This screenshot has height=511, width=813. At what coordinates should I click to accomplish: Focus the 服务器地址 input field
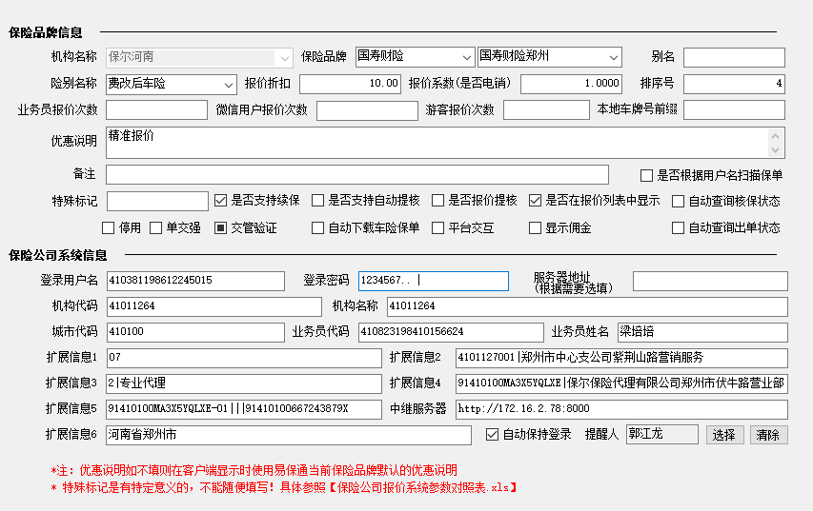click(710, 281)
